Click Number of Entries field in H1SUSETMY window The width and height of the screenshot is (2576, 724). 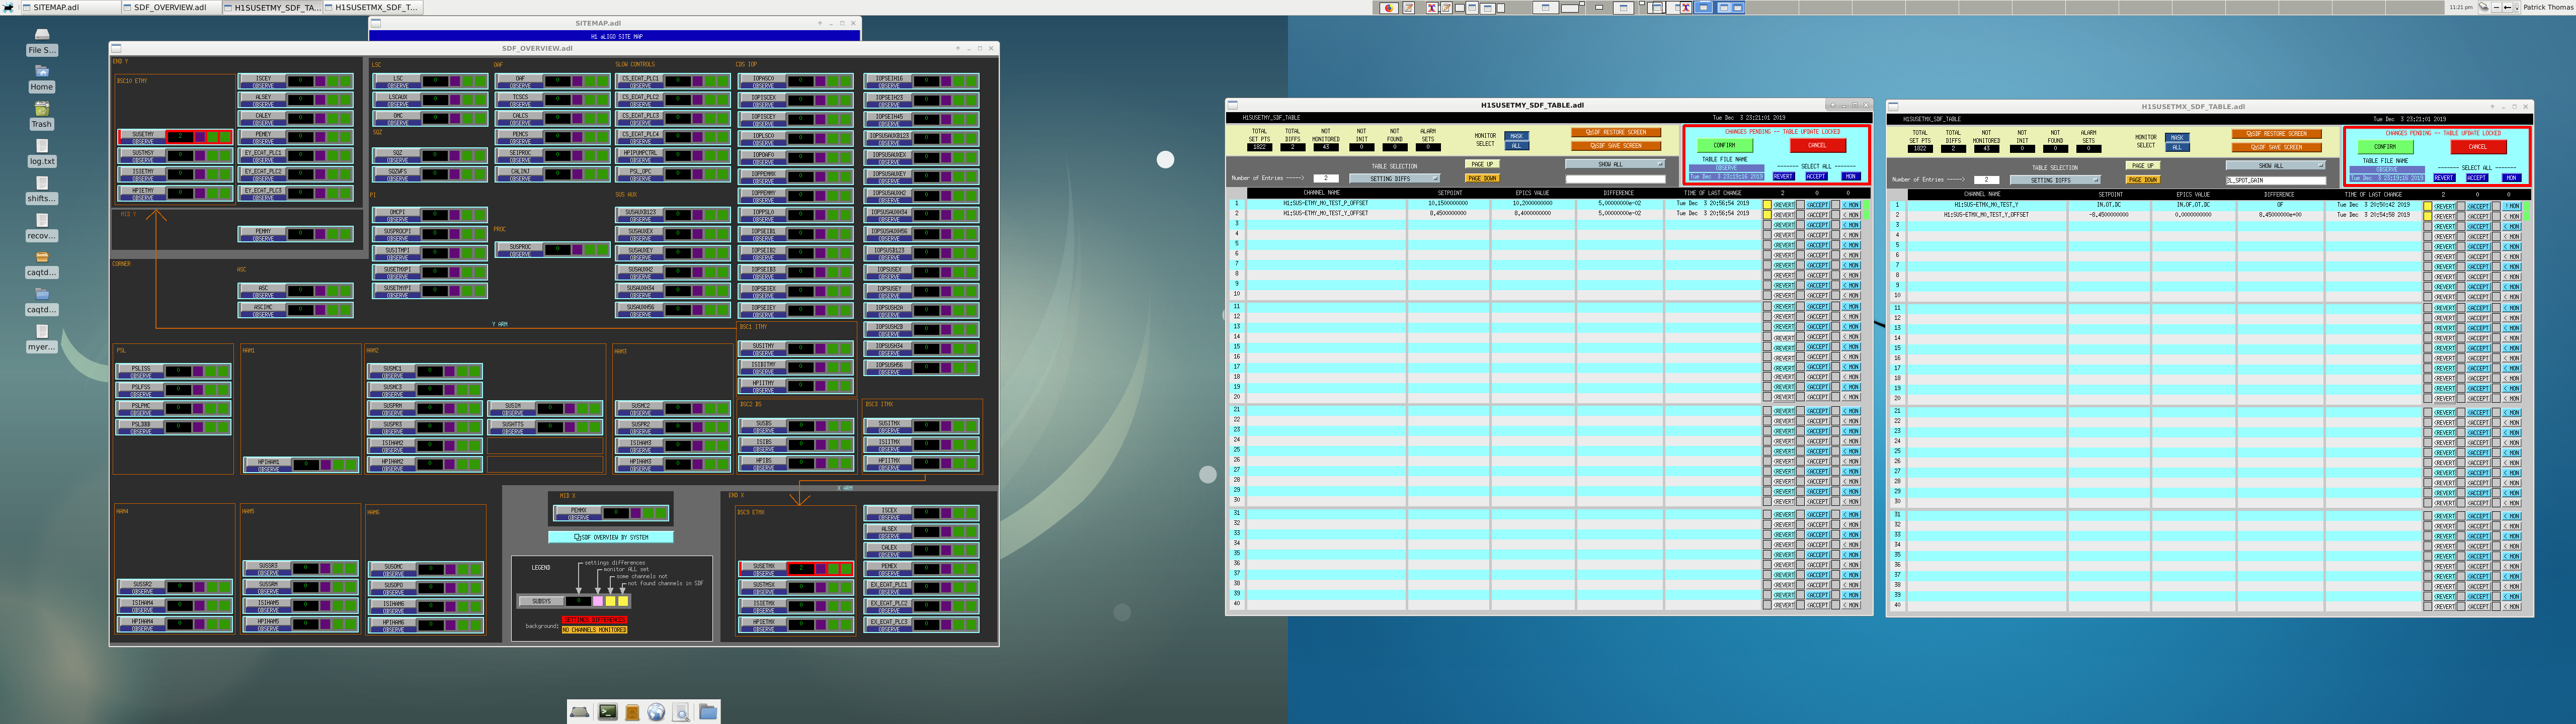click(x=1326, y=178)
